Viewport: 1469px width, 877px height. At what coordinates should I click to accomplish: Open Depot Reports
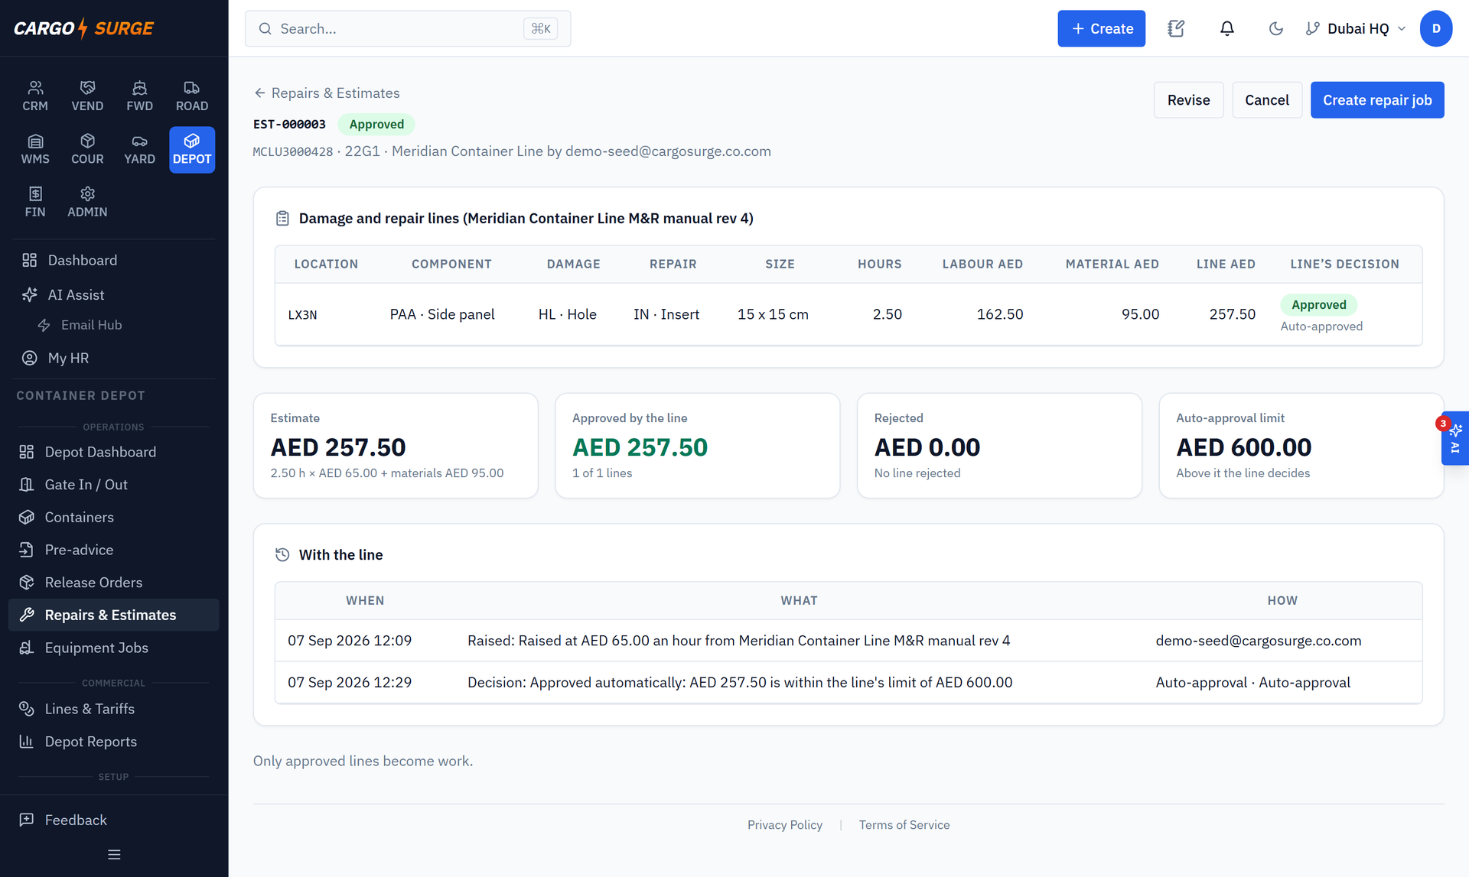point(114,742)
